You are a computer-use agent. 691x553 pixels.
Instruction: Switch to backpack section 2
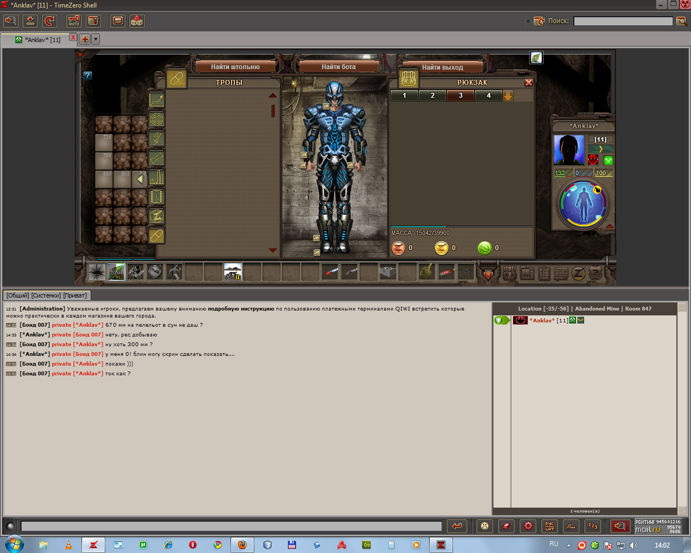432,96
